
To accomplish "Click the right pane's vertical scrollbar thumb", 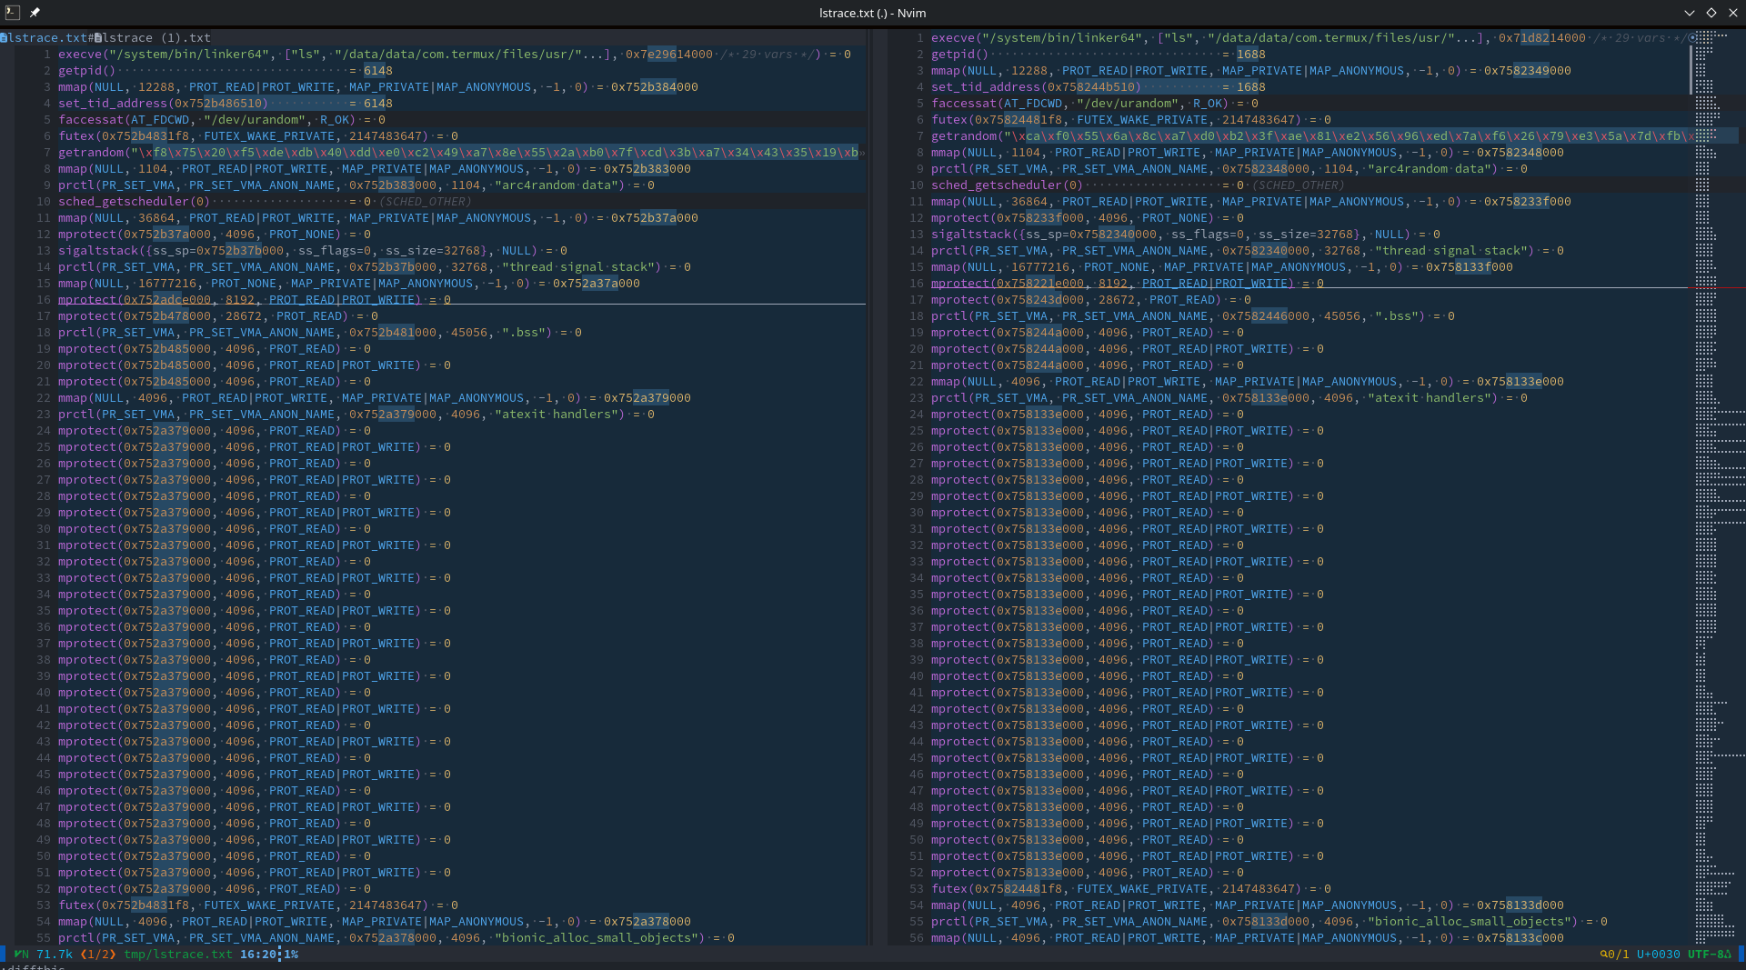I will (1691, 68).
